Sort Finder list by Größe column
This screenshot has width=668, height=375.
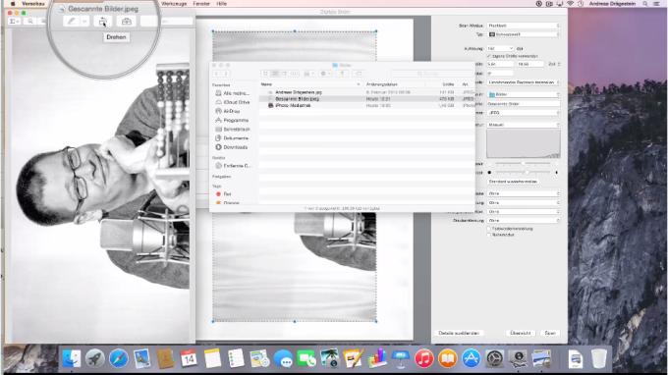pyautogui.click(x=448, y=84)
